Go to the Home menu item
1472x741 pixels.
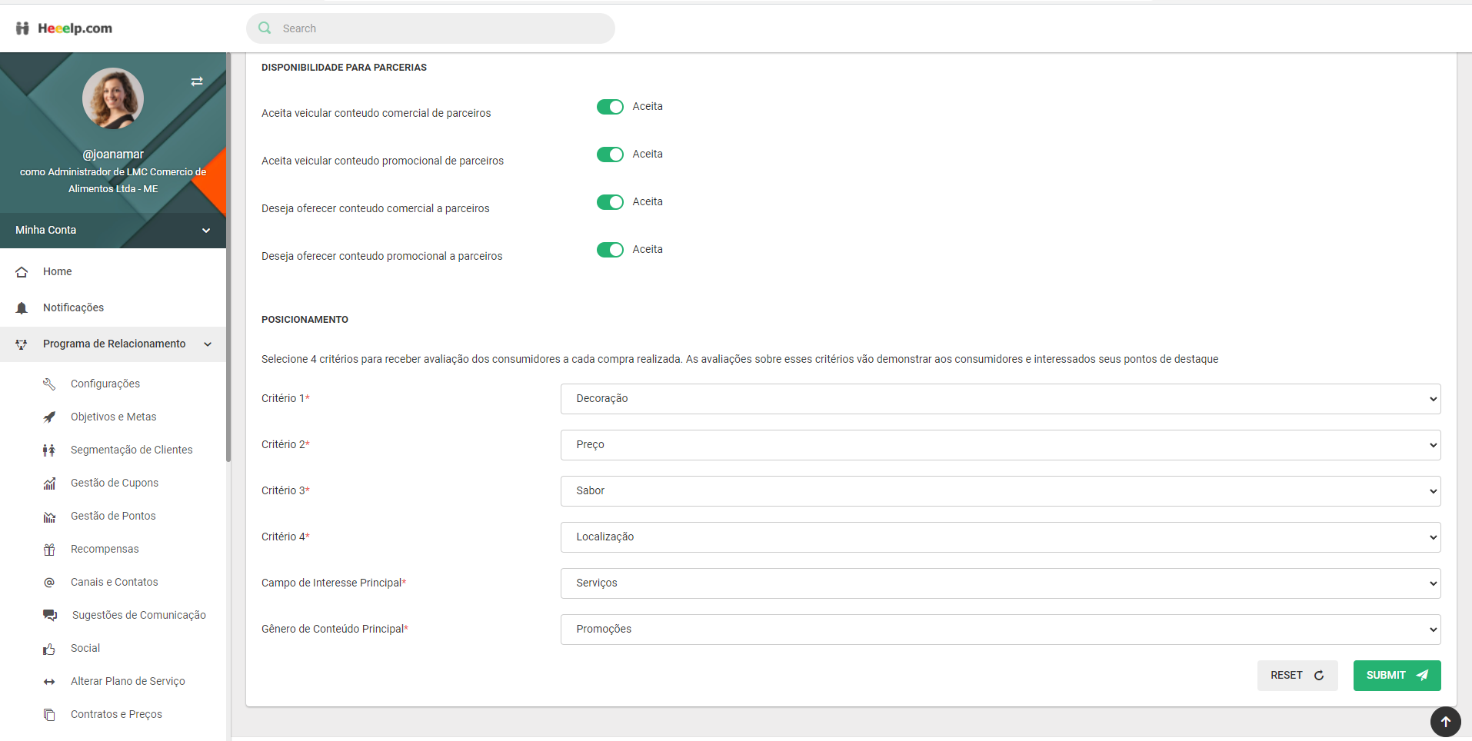pyautogui.click(x=58, y=272)
